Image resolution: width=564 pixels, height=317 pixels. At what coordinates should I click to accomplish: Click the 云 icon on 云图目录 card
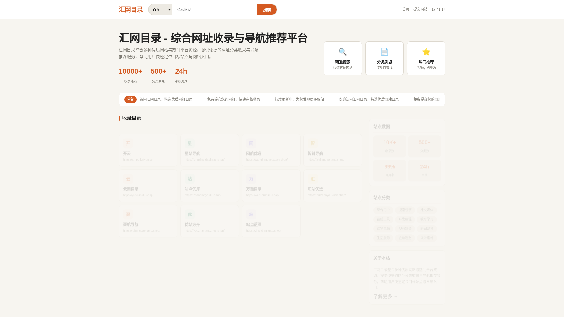pyautogui.click(x=128, y=179)
